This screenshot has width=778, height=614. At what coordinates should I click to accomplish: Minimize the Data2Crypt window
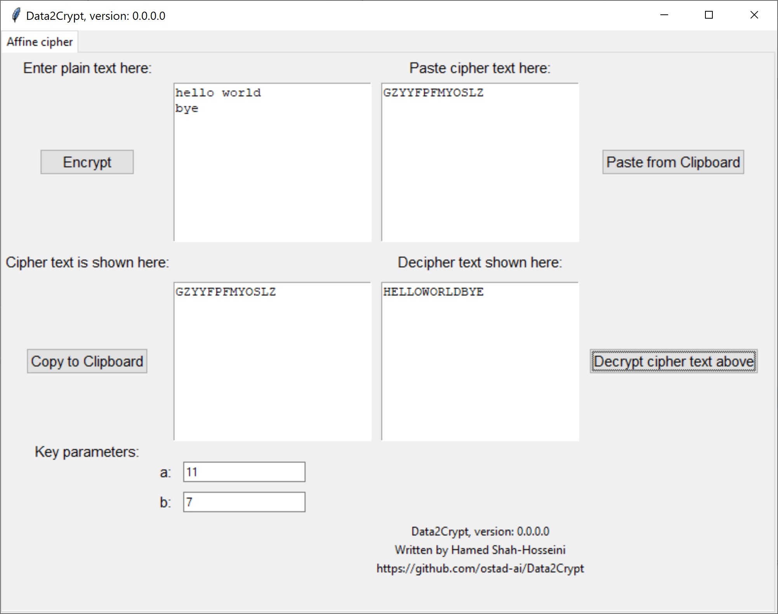(664, 15)
